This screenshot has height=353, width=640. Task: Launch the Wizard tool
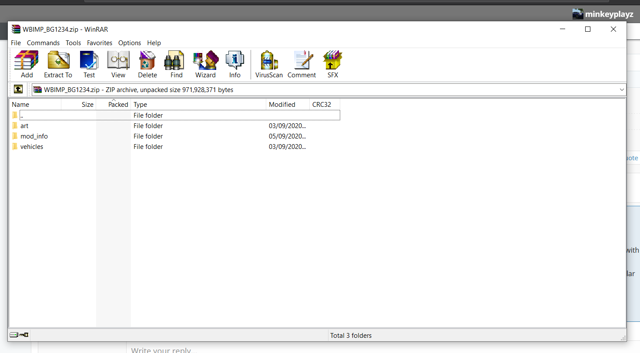click(205, 64)
